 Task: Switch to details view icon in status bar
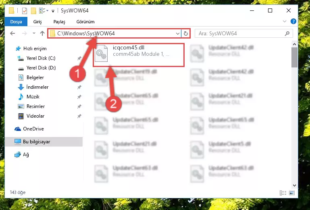point(283,193)
